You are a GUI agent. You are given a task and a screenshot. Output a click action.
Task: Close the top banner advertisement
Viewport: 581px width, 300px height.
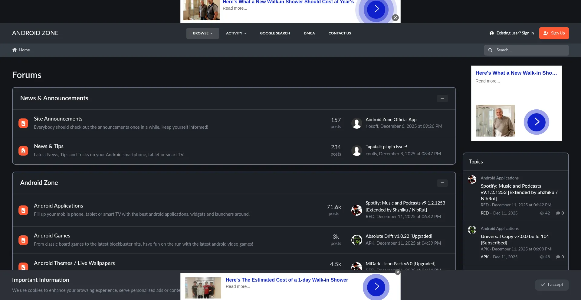395,18
